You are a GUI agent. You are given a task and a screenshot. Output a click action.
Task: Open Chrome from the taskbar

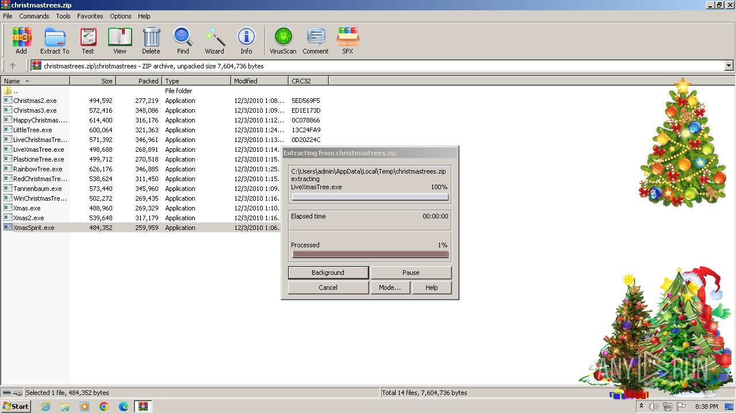[x=104, y=407]
